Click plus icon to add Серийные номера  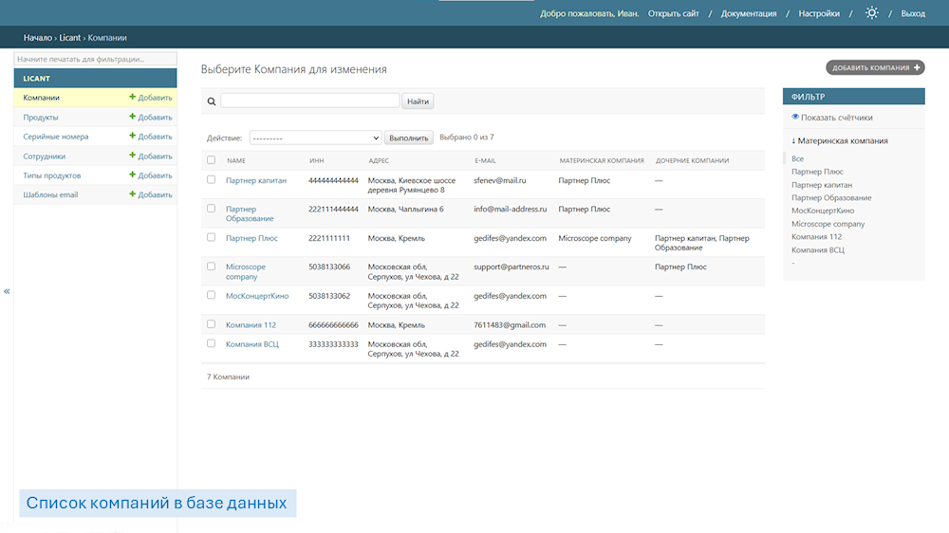(x=133, y=137)
